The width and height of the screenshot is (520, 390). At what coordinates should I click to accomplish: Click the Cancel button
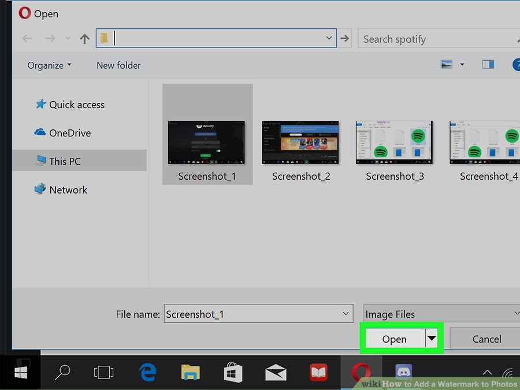(486, 339)
